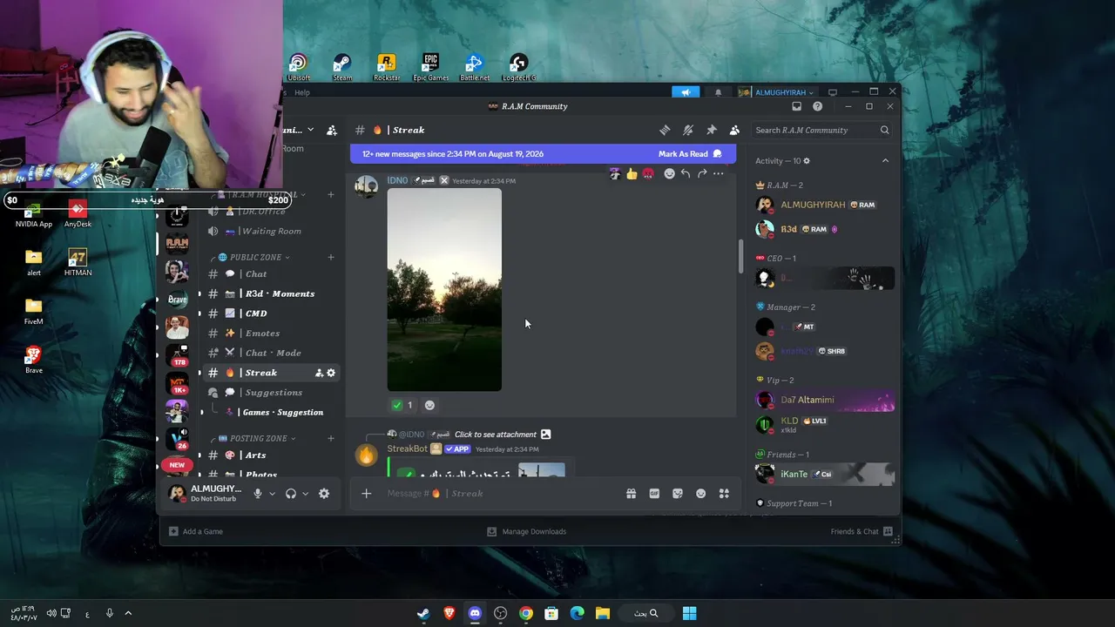Toggle the microphone mute in the user panel

[257, 494]
